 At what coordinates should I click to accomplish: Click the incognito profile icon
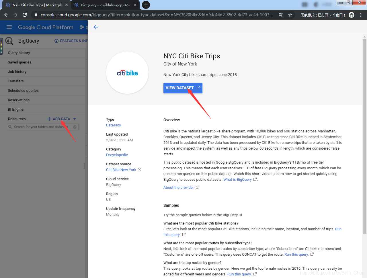point(352,15)
